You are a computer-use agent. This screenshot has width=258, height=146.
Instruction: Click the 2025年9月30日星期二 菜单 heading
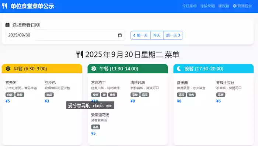[x=132, y=55]
